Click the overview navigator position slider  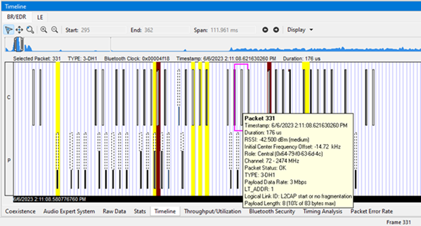19,44
